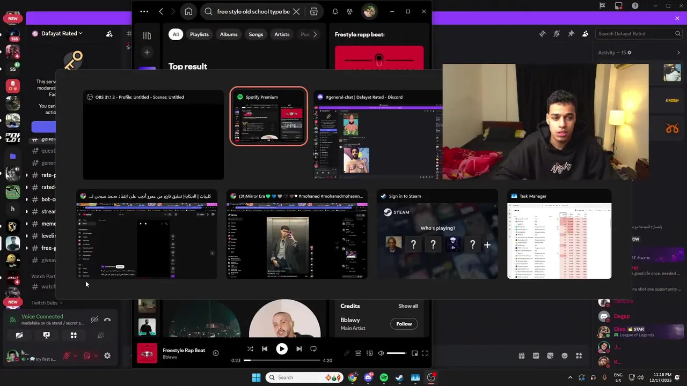Open Discord output device options arrow
The image size is (687, 386).
(96, 355)
